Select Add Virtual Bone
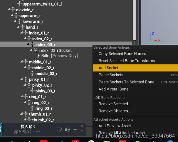This screenshot has width=178, height=142. click(x=135, y=89)
